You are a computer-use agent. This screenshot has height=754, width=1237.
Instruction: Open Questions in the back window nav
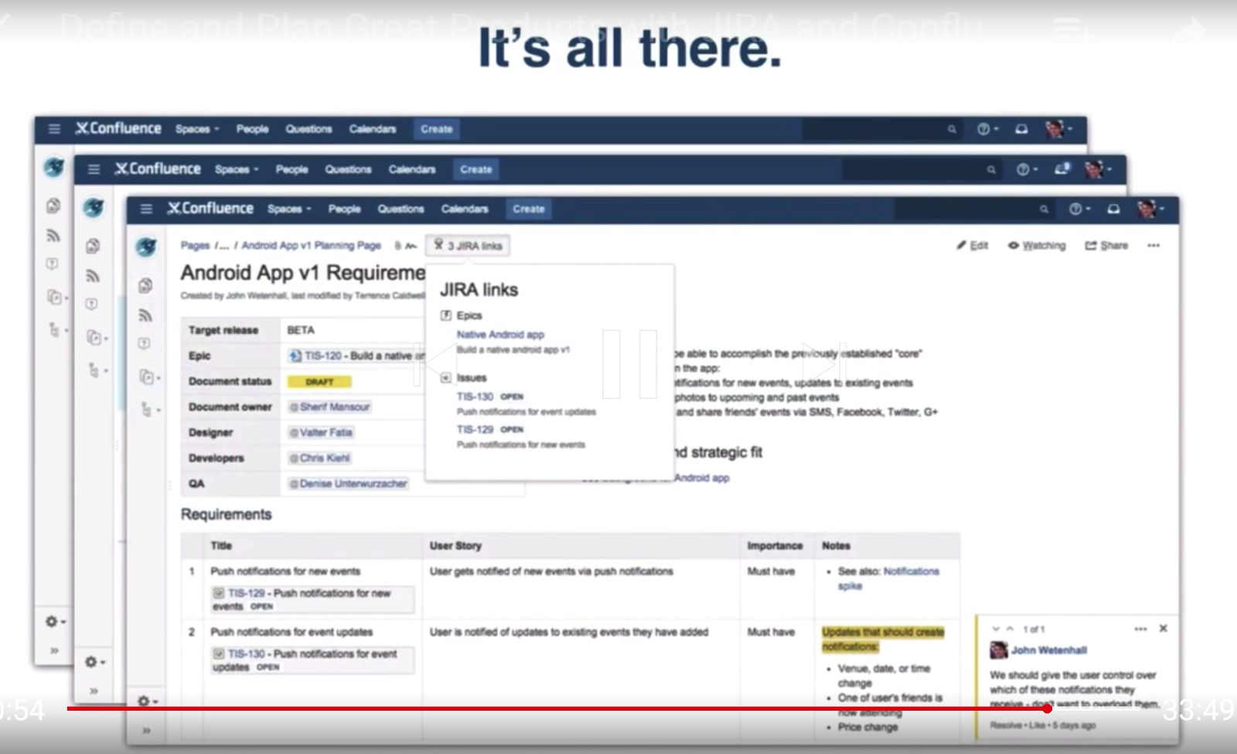308,129
